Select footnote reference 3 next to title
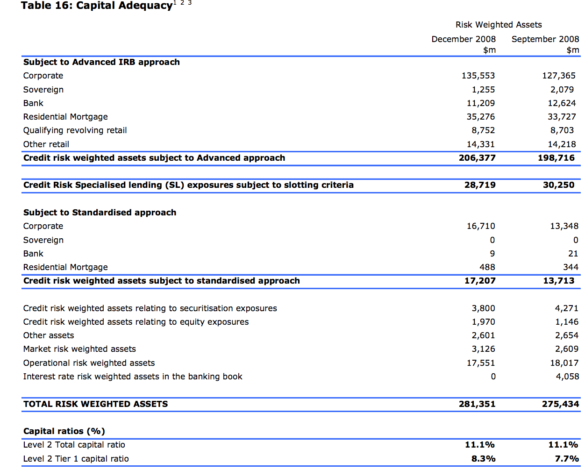The image size is (585, 470). click(x=189, y=3)
